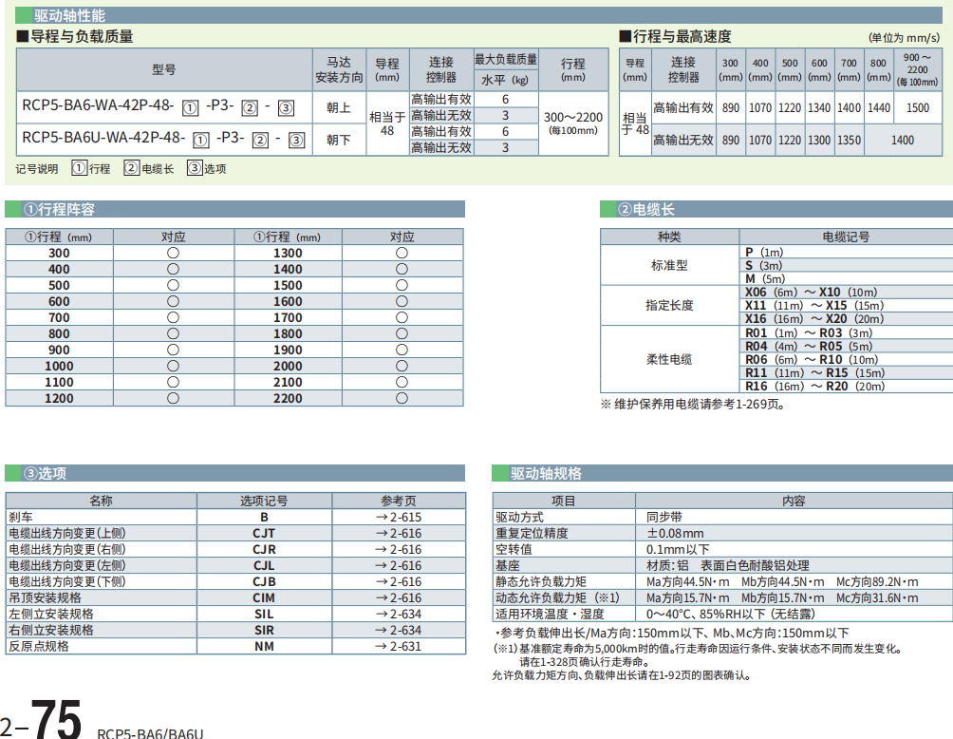The image size is (953, 739).
Task: Select the 指定长度 cable type cell
Action: coord(669,305)
